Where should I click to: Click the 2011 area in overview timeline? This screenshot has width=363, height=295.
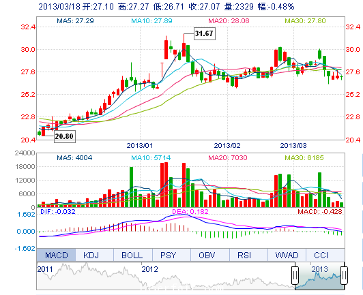pyautogui.click(x=45, y=269)
